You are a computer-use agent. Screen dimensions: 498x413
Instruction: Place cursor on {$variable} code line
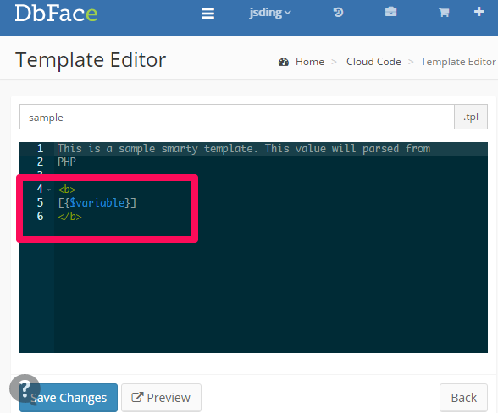pyautogui.click(x=97, y=202)
